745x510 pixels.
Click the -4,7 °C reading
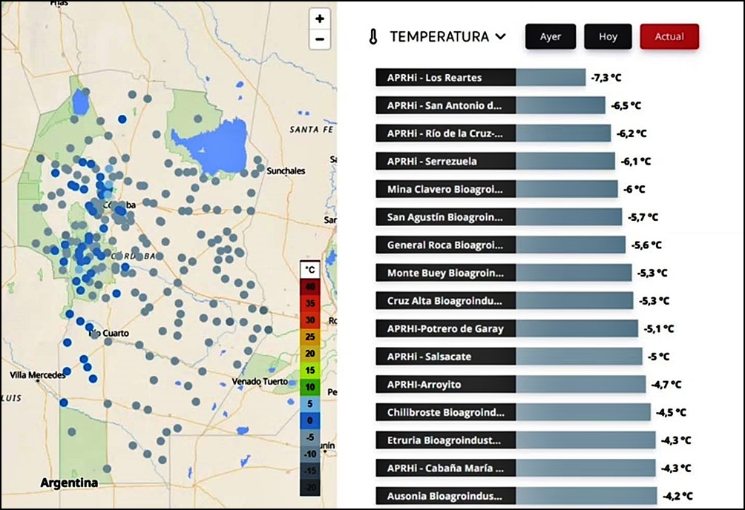(x=666, y=385)
